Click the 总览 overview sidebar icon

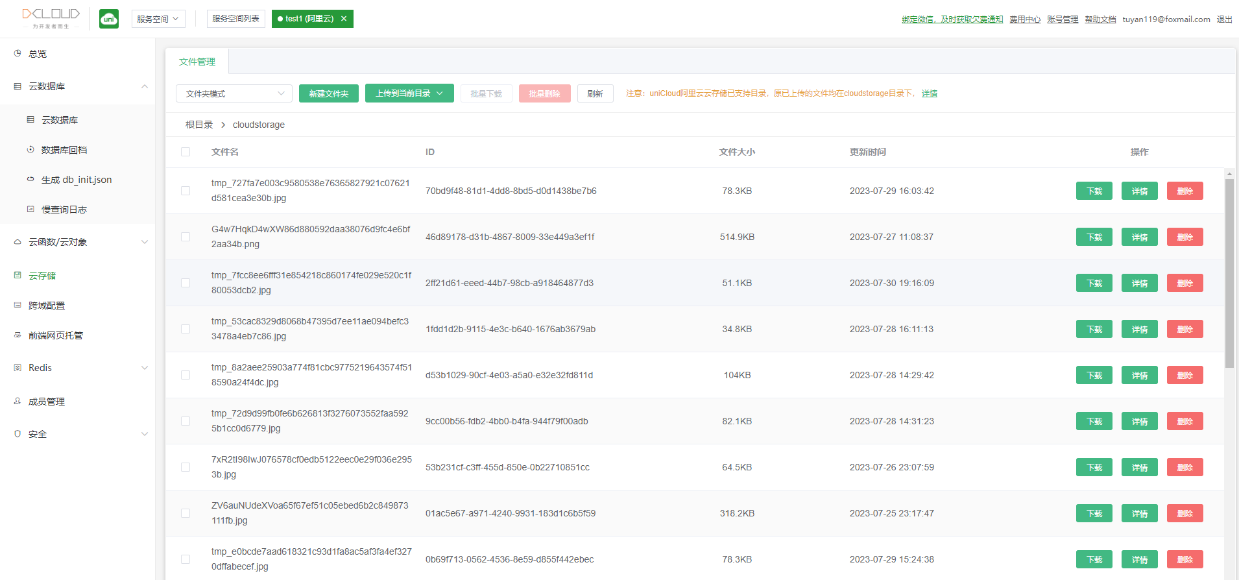pos(18,53)
